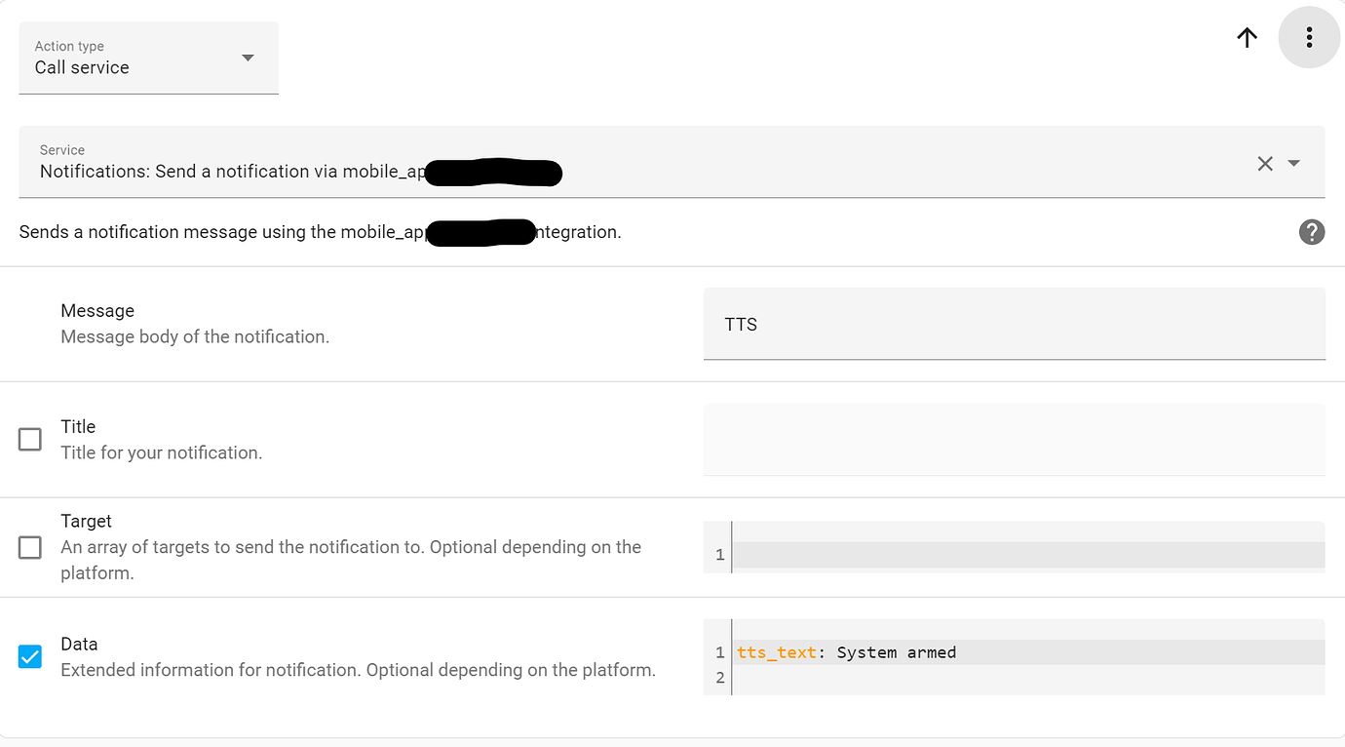Click 'Title for your notification.' text
Screen dimensions: 1345x747
pyautogui.click(x=162, y=452)
